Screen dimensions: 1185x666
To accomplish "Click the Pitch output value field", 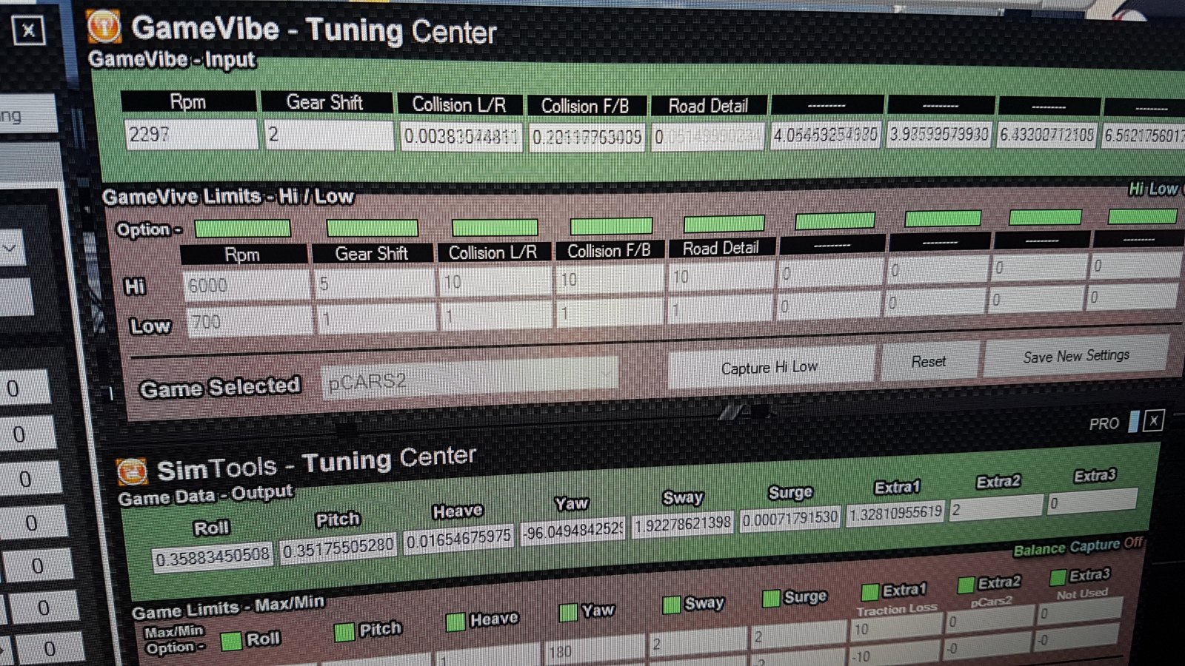I will [x=338, y=548].
